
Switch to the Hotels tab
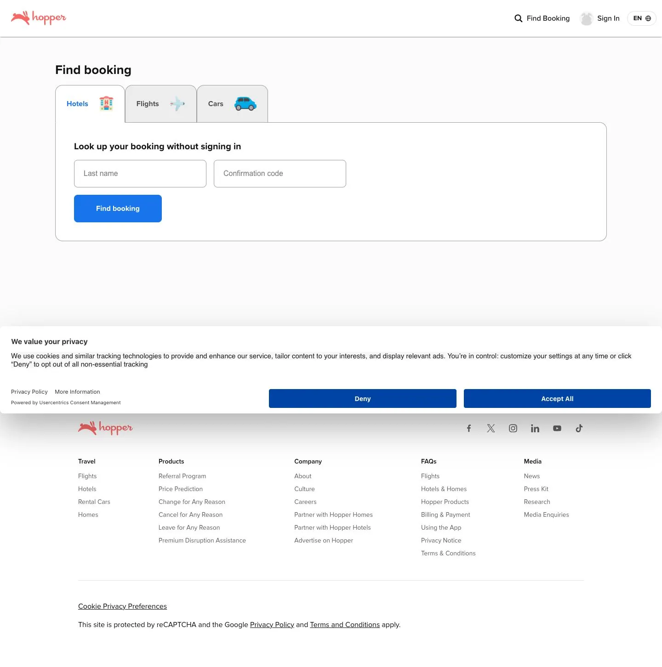(x=90, y=104)
